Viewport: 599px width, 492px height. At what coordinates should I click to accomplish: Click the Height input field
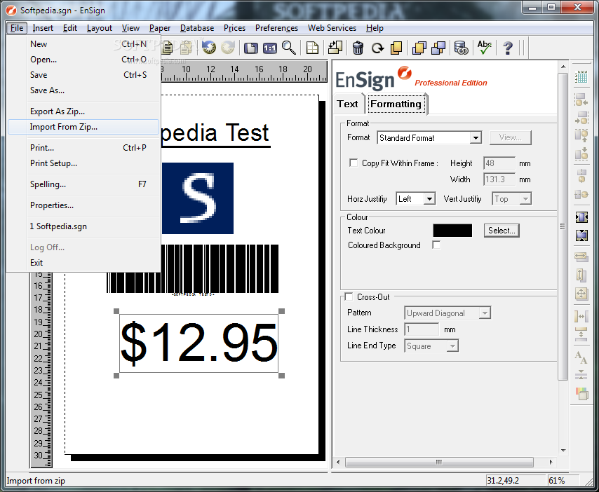(x=499, y=163)
